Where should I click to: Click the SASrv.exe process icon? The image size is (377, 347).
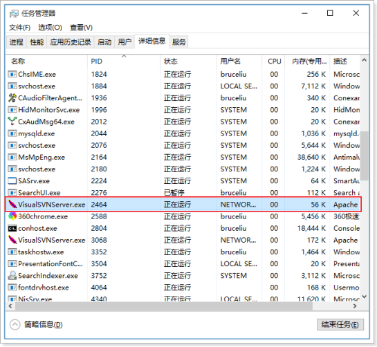12,180
